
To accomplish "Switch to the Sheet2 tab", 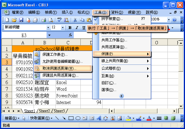I will point(44,111).
